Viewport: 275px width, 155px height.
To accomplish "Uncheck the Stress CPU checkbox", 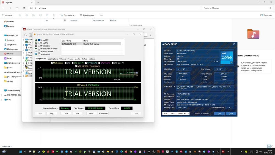I will coord(39,40).
